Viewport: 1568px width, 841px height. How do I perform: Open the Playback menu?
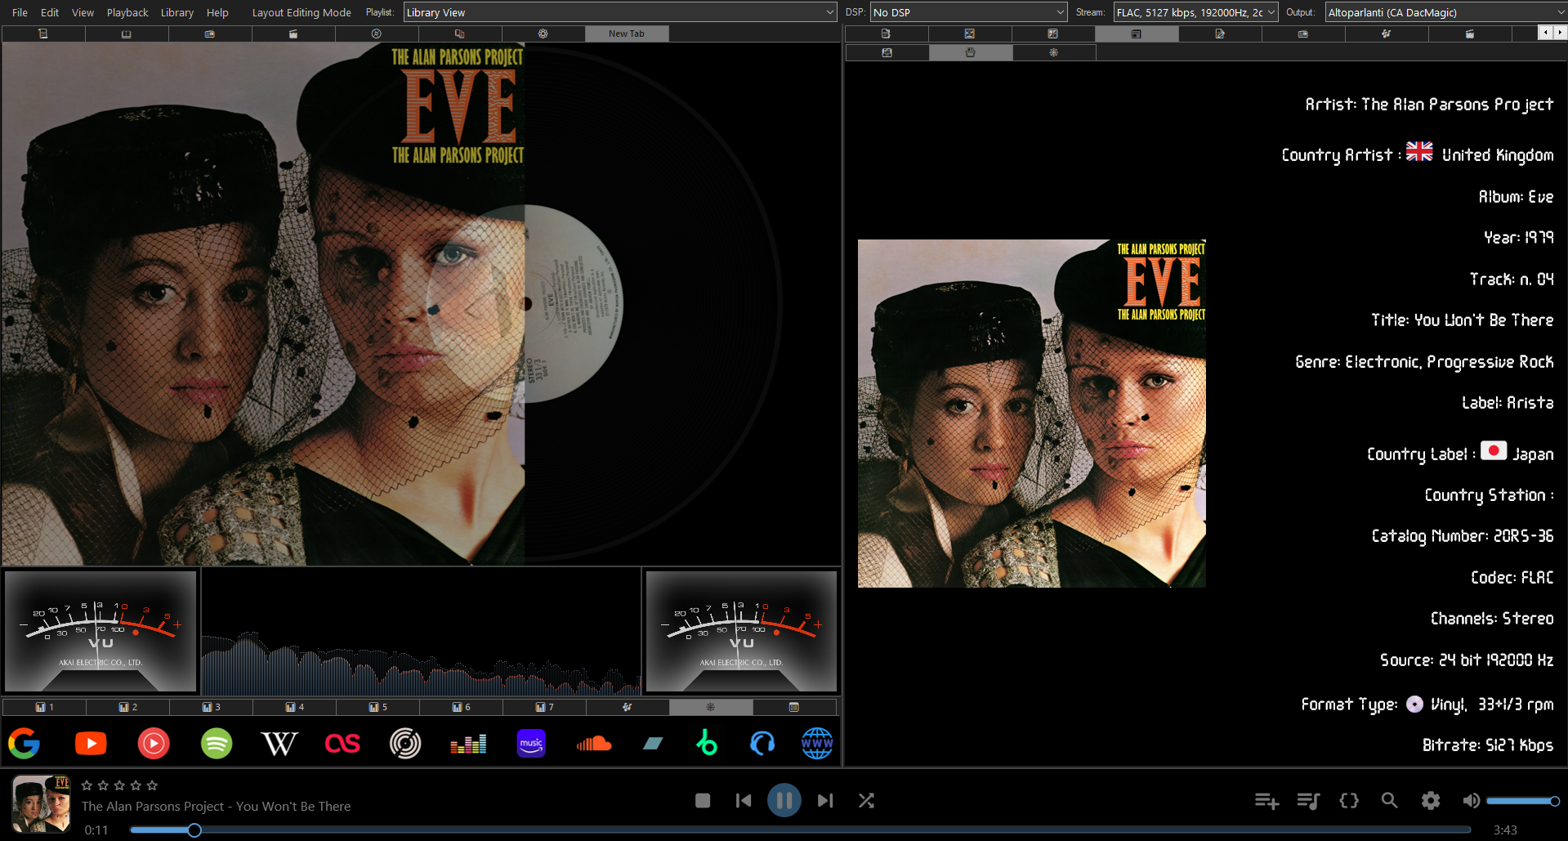click(127, 12)
